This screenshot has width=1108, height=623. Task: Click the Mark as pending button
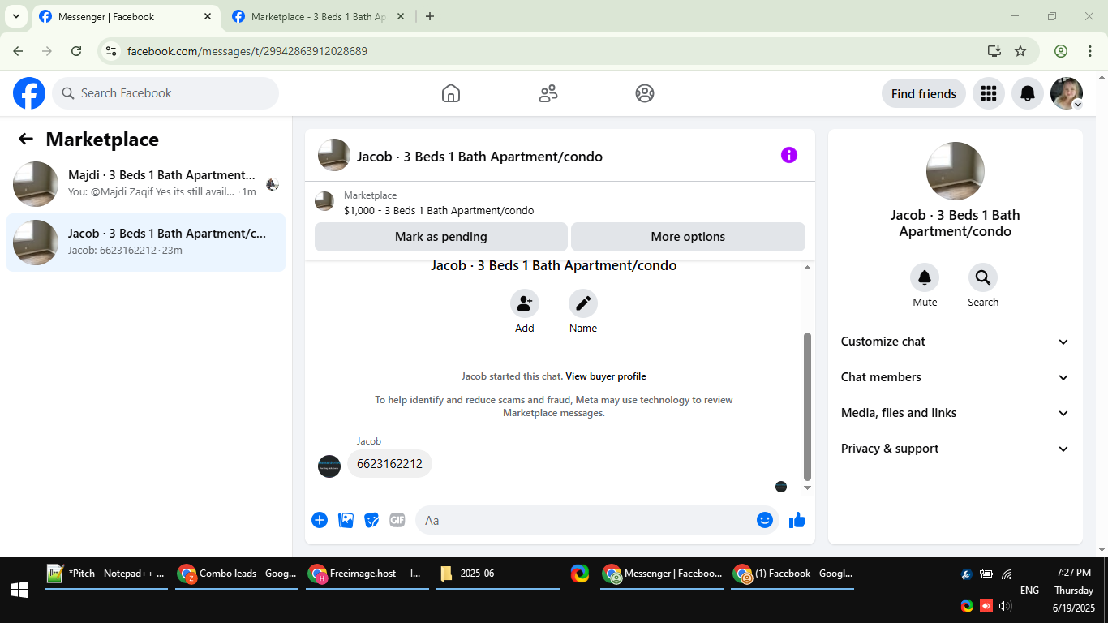pos(441,237)
